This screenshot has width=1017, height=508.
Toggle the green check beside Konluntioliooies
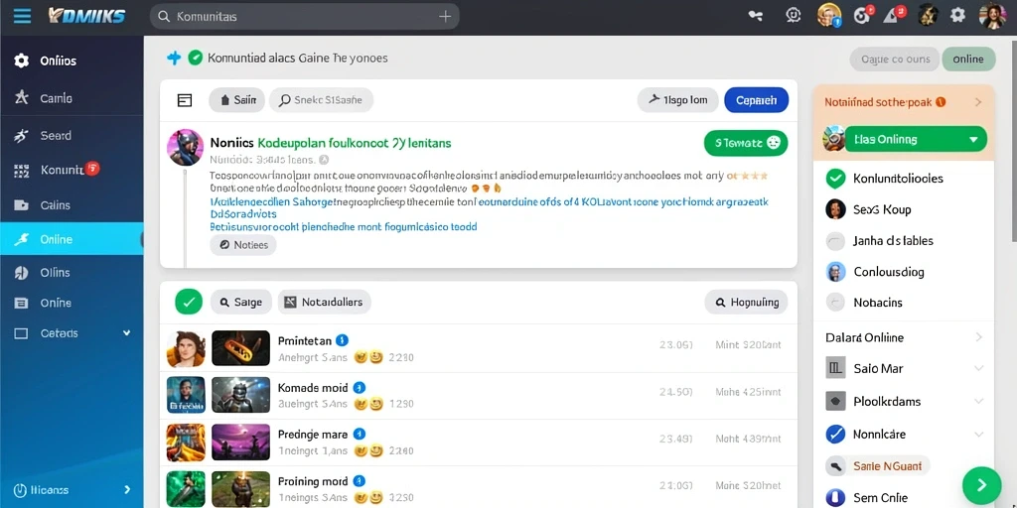click(835, 179)
